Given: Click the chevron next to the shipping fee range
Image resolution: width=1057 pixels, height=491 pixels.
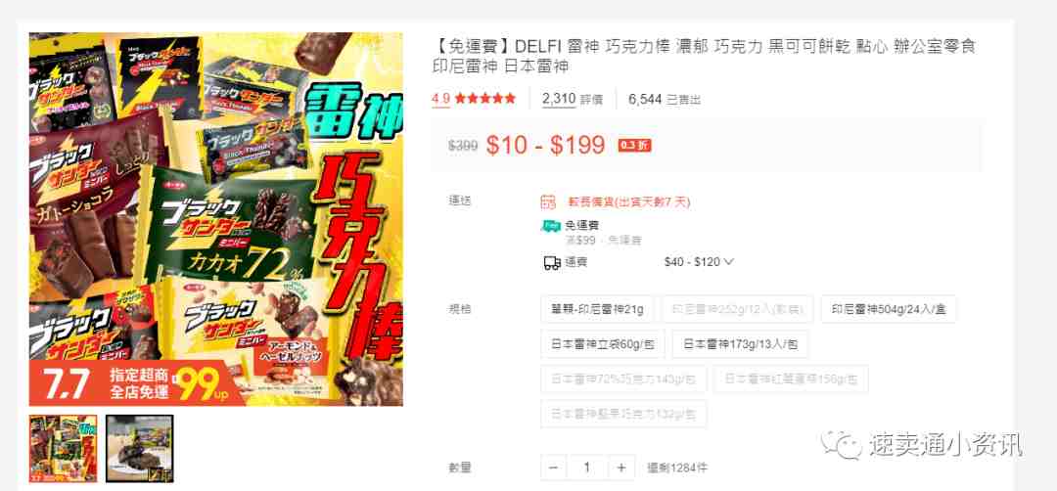Looking at the screenshot, I should 728,262.
